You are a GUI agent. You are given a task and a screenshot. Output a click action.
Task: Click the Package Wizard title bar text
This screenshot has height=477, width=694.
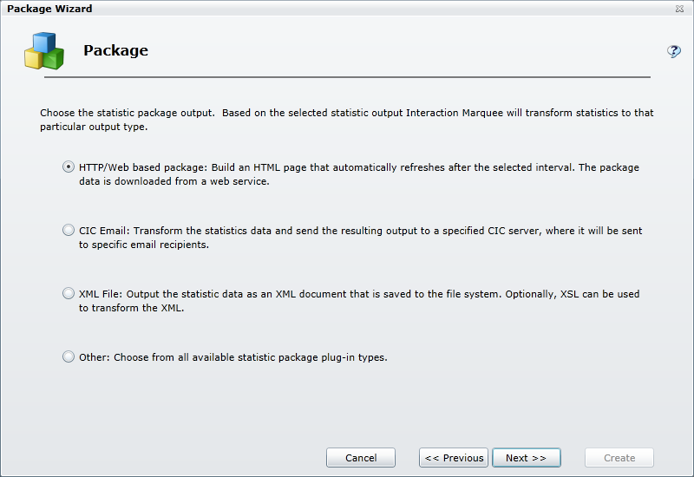(49, 9)
